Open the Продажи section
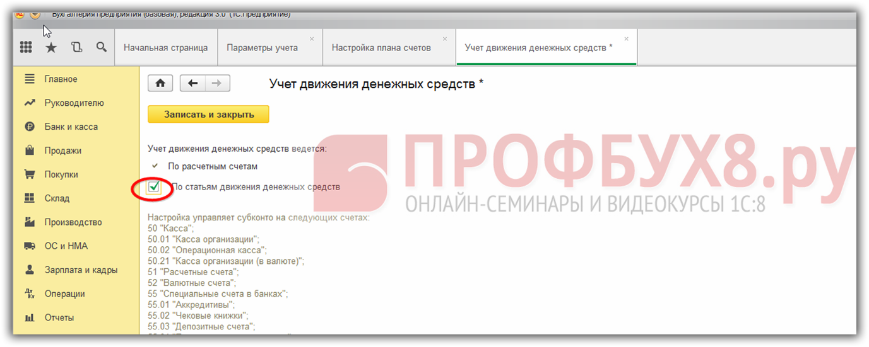The image size is (869, 347). (62, 151)
